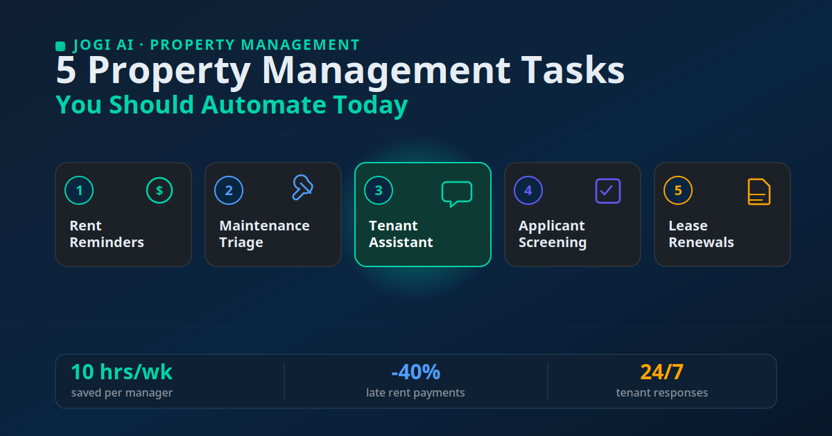Select the Maintenance Triage card title
Viewport: 832px width, 436px height.
click(264, 234)
